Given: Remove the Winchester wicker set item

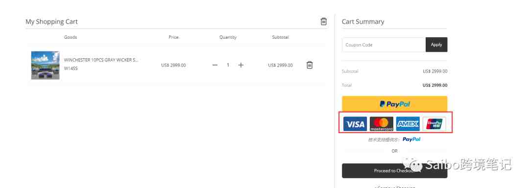Looking at the screenshot, I should 310,65.
